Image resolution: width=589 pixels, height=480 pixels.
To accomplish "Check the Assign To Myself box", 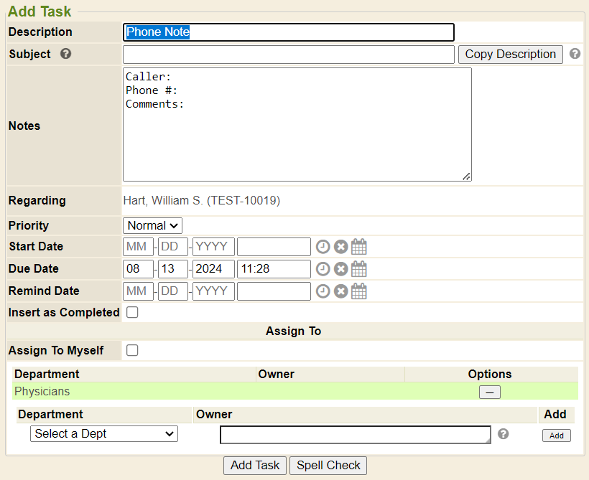I will click(x=132, y=351).
